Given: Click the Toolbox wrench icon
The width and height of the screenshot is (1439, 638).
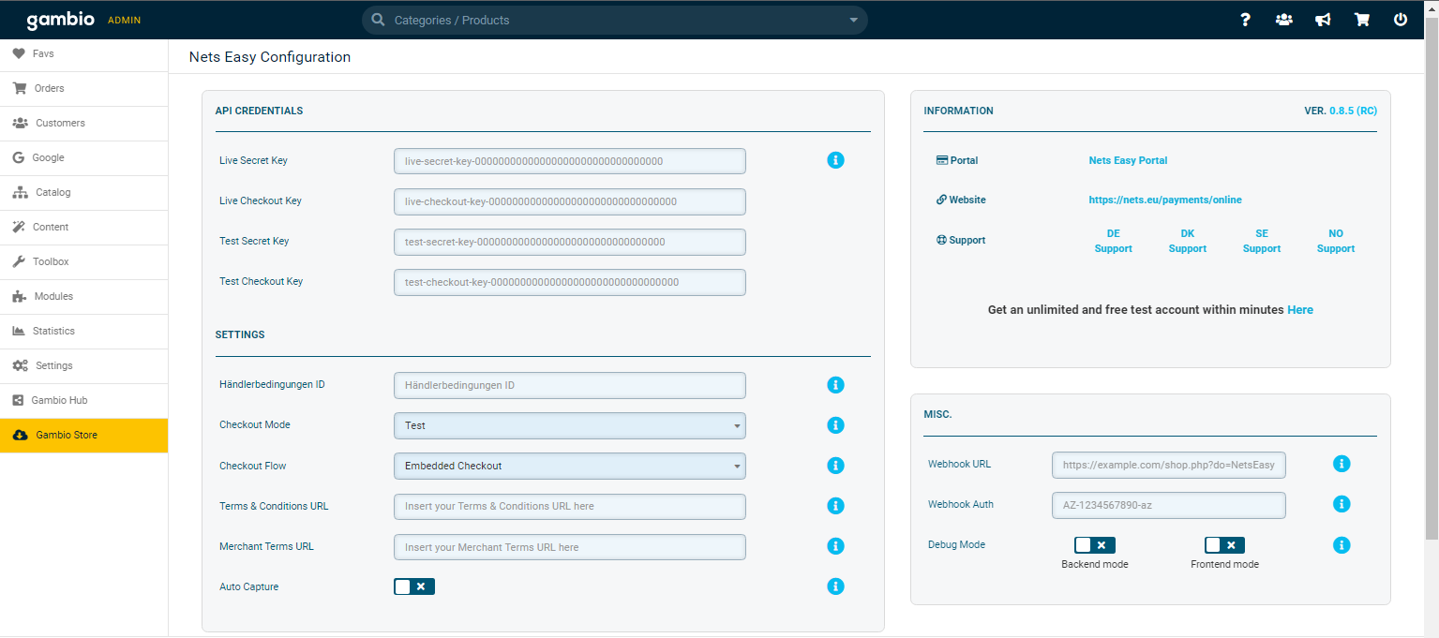Looking at the screenshot, I should click(x=19, y=261).
